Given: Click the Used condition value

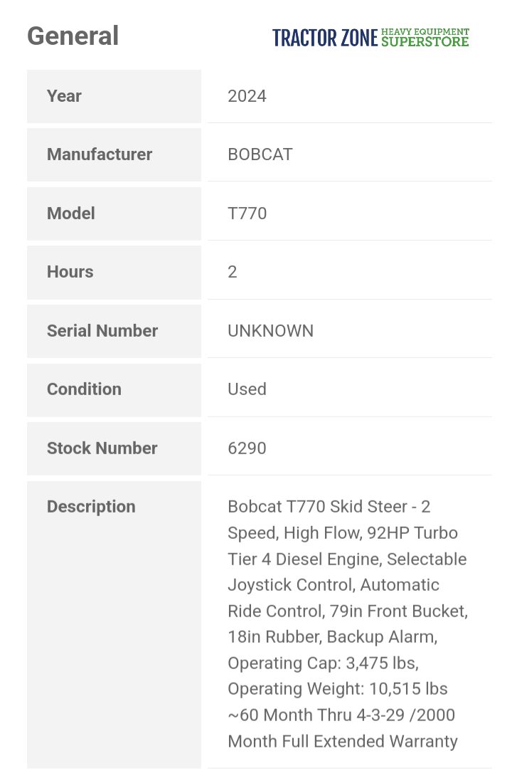Looking at the screenshot, I should coord(247,389).
